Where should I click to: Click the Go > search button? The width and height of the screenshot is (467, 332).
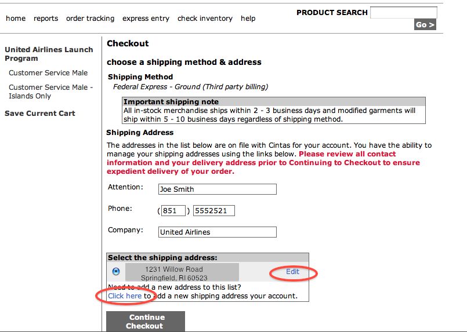pyautogui.click(x=425, y=25)
